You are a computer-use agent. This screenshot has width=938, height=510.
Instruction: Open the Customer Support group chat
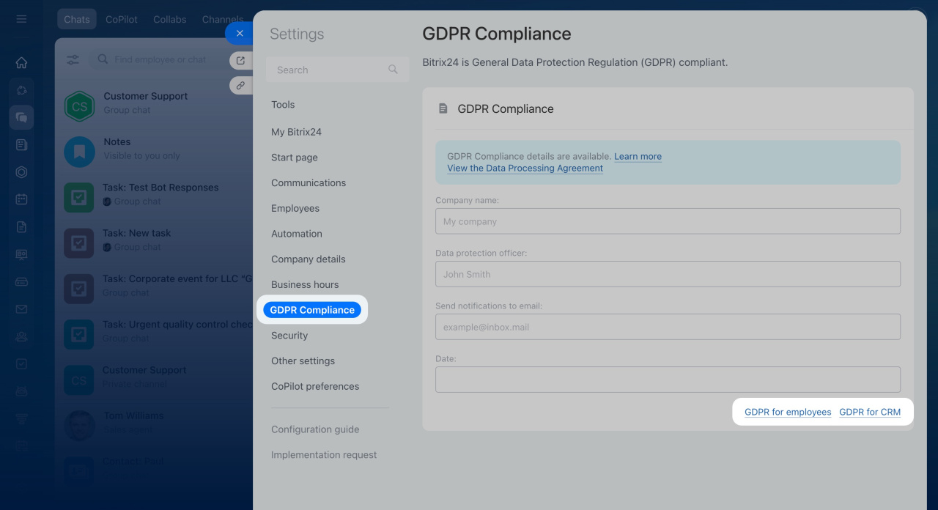point(146,103)
